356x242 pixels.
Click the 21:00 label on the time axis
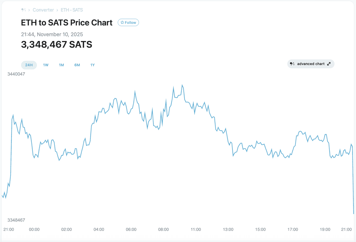click(9, 230)
